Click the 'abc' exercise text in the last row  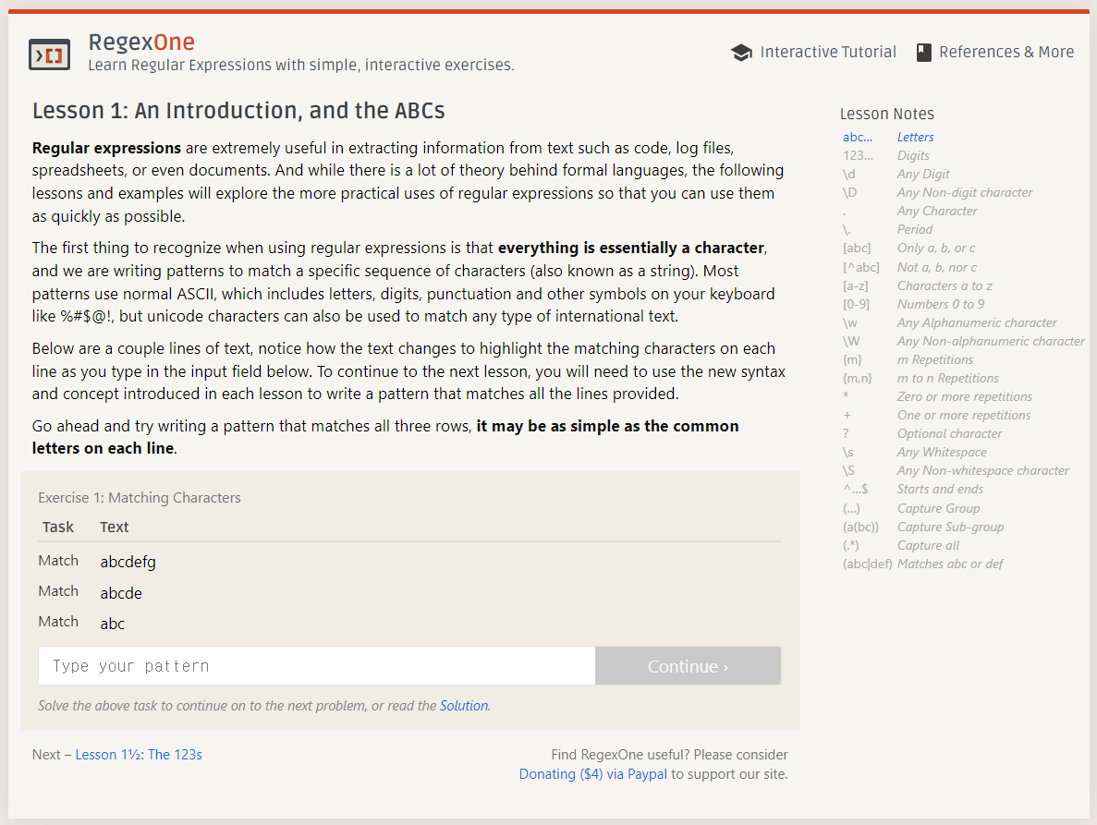pyautogui.click(x=112, y=625)
